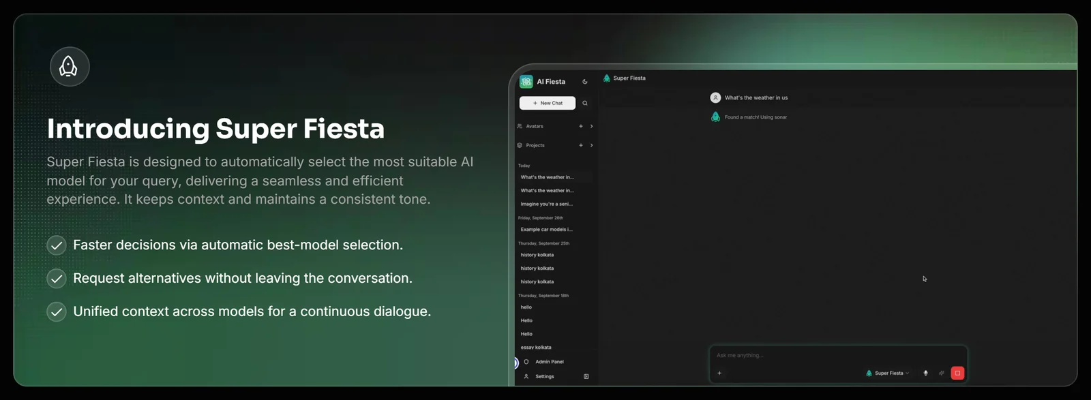Open the Projects section label

click(535, 145)
